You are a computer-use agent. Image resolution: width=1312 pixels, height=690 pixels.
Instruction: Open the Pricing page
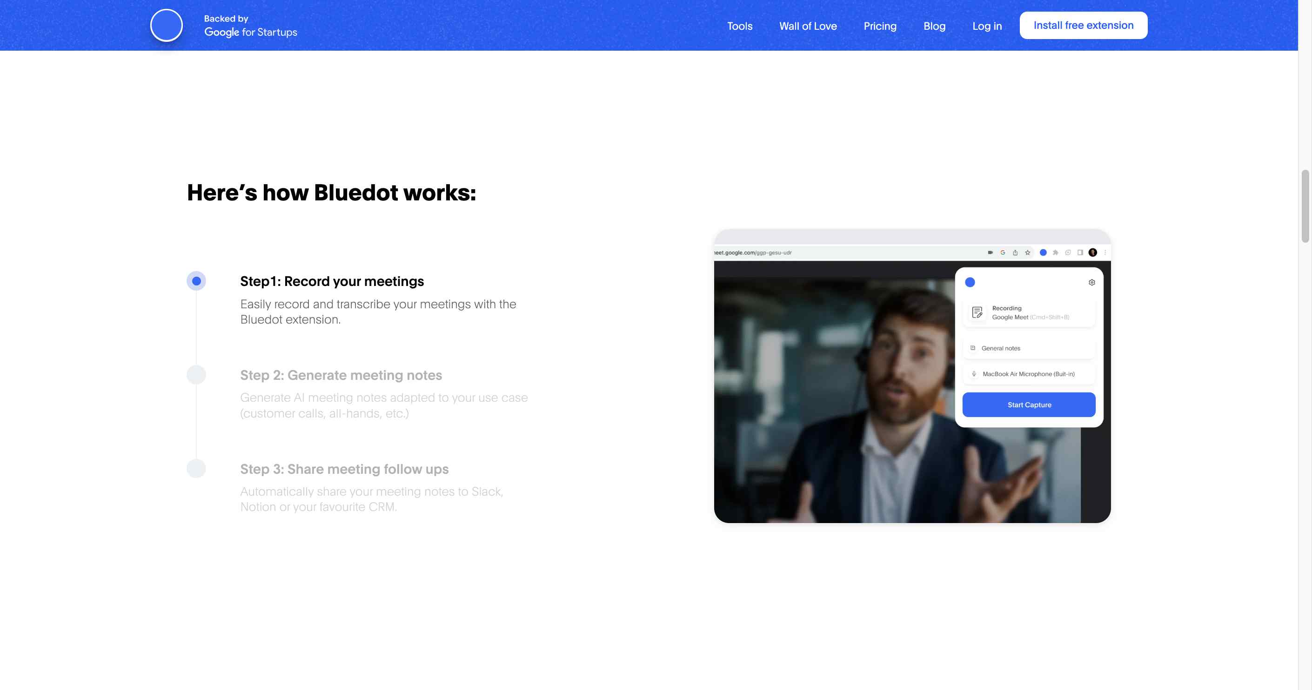tap(880, 26)
